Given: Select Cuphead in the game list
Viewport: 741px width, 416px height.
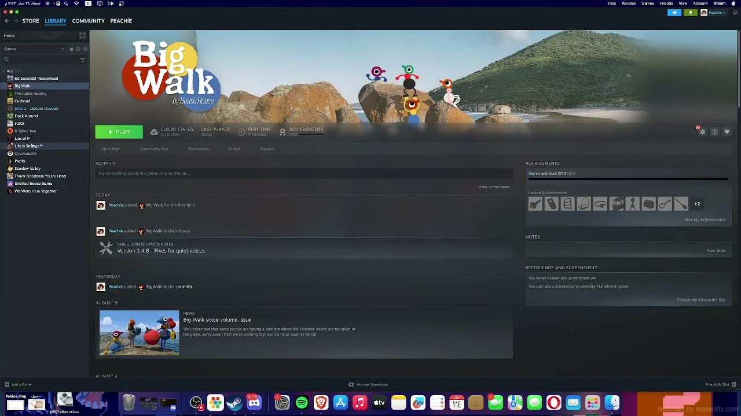Looking at the screenshot, I should pyautogui.click(x=22, y=101).
